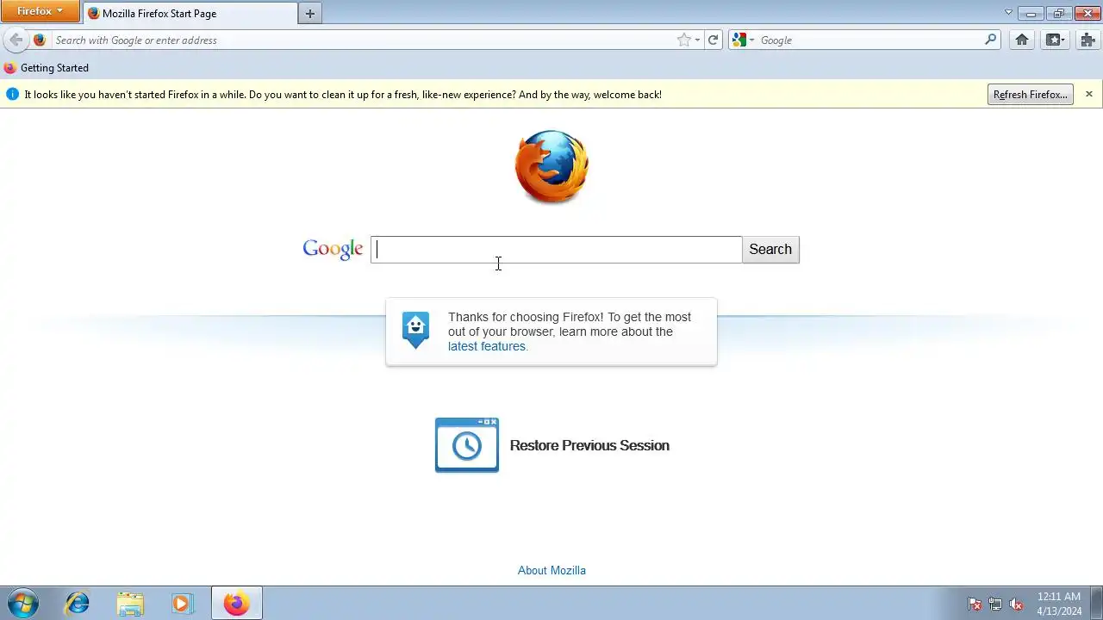Focus the address bar input
Screen dimensions: 1103x620
click(362, 40)
